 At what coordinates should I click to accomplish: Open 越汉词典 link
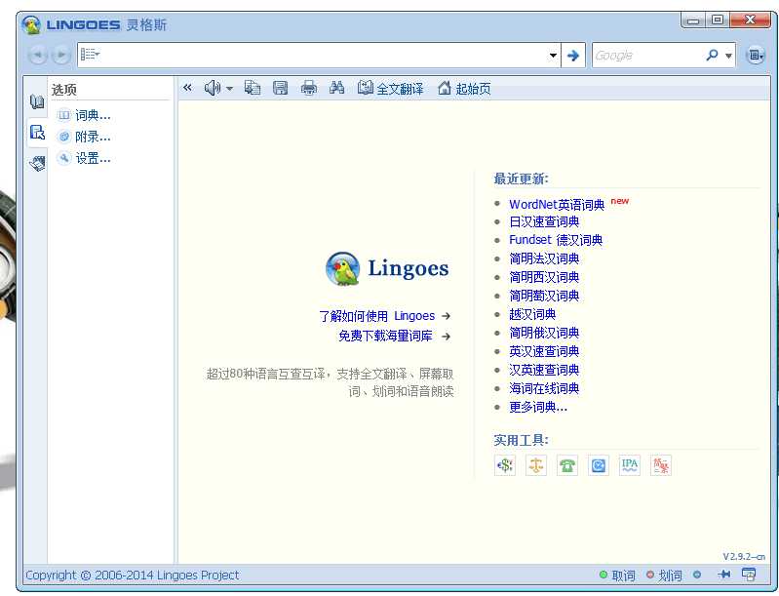tap(532, 314)
